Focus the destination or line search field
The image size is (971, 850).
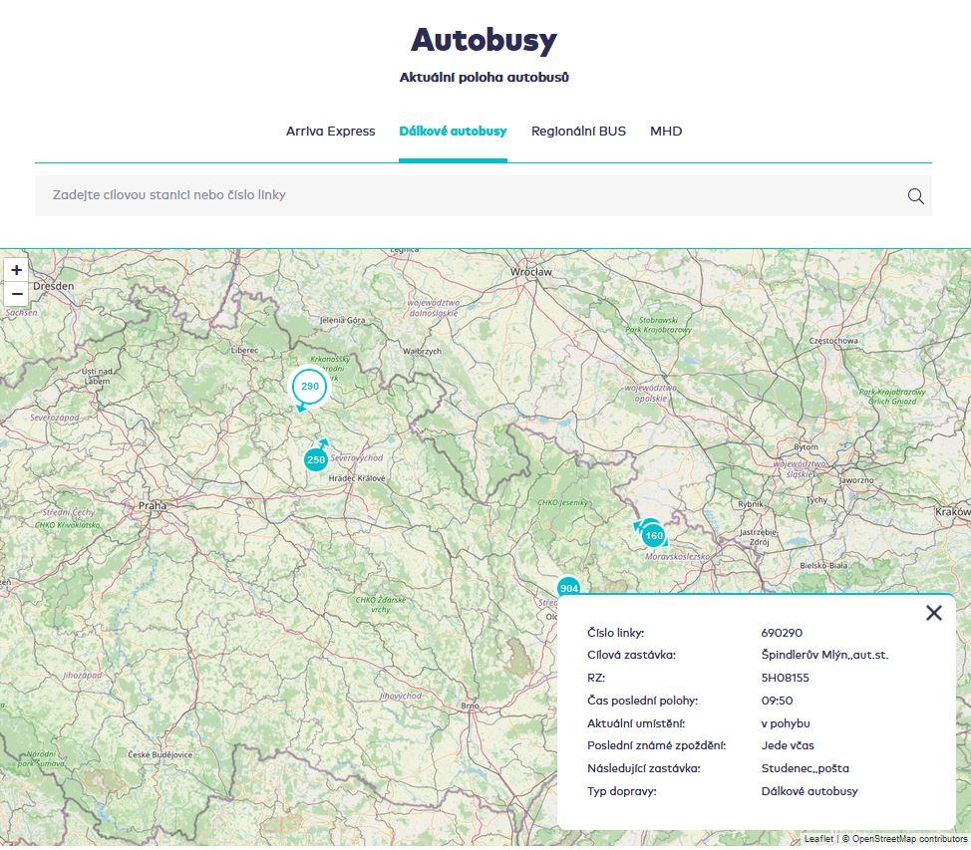coord(484,195)
